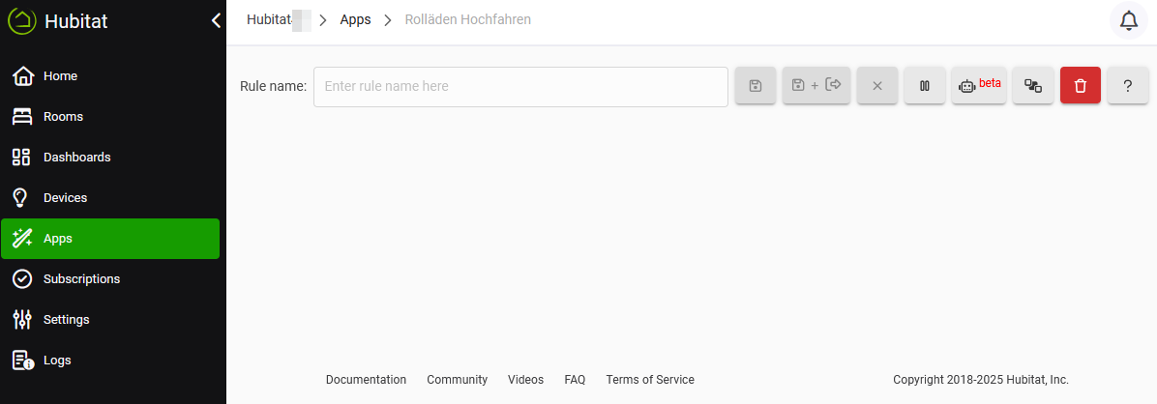Click the clone rule icon button
This screenshot has width=1157, height=404.
point(1033,86)
